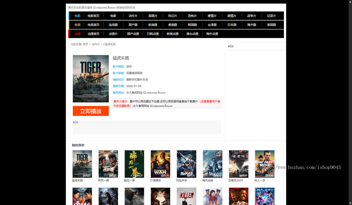Open 殊死一搏 recommended poster
Image resolution: width=352 pixels, height=205 pixels.
pyautogui.click(x=108, y=164)
